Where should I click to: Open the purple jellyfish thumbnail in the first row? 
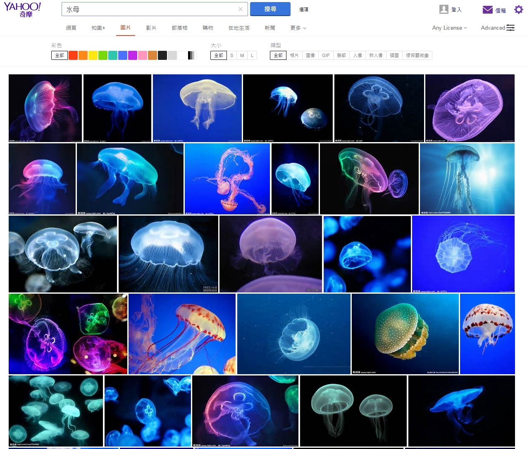[x=470, y=108]
